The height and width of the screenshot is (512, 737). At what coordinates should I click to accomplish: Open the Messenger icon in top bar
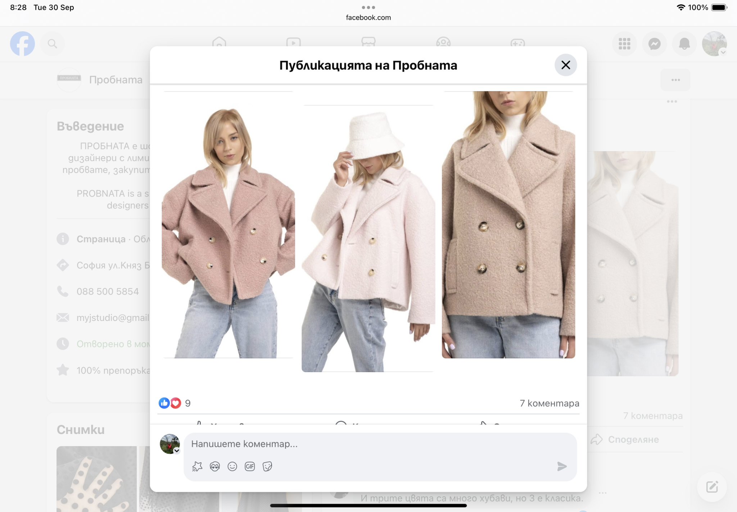(x=654, y=44)
